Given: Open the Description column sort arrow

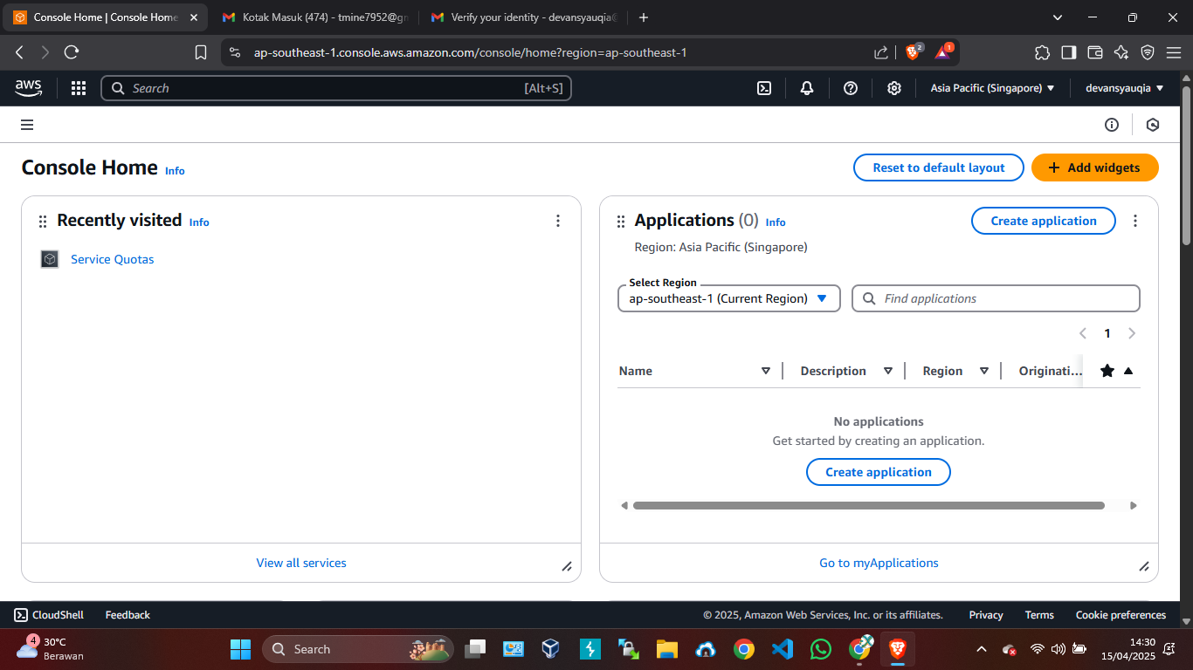Looking at the screenshot, I should tap(888, 371).
